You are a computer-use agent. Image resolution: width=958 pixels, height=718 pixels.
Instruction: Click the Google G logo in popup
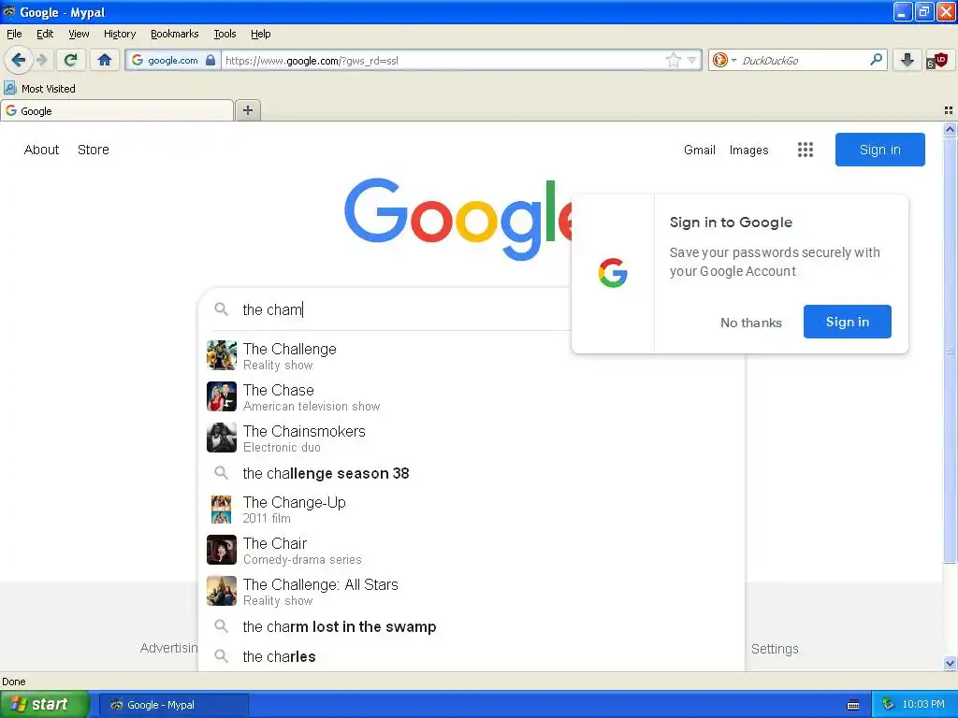613,273
